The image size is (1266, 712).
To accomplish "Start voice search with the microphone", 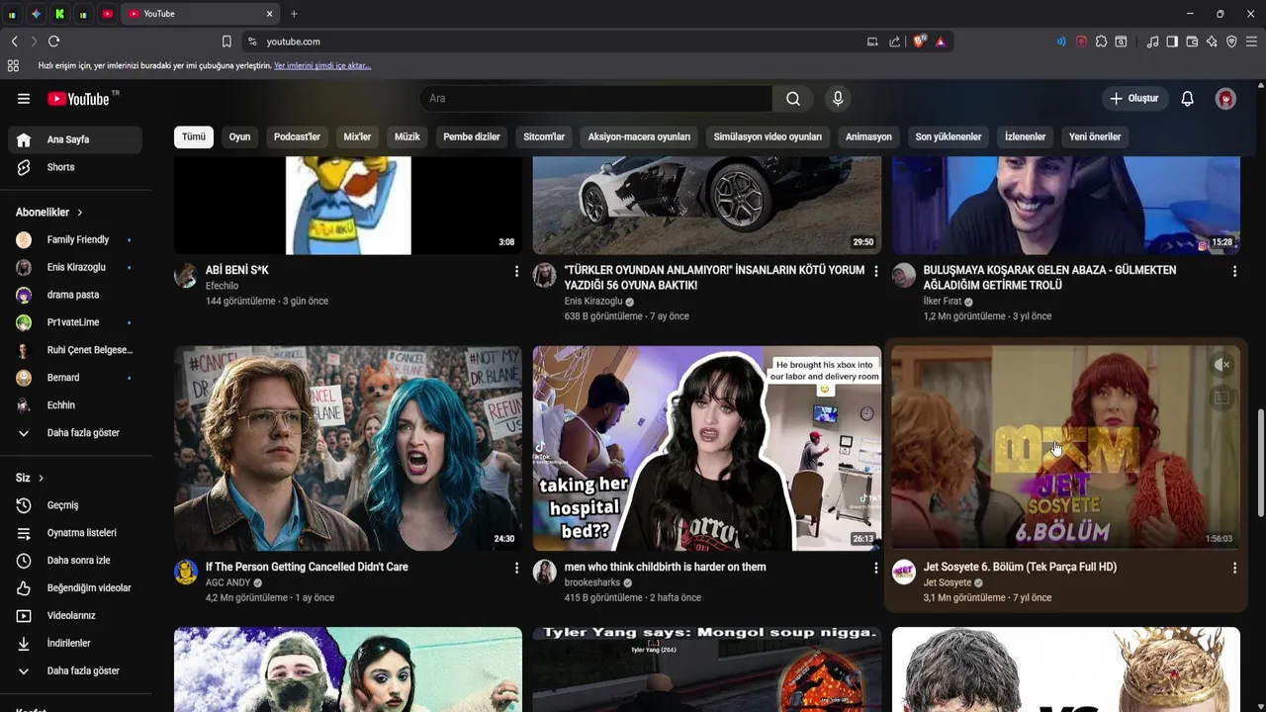I will tap(838, 99).
